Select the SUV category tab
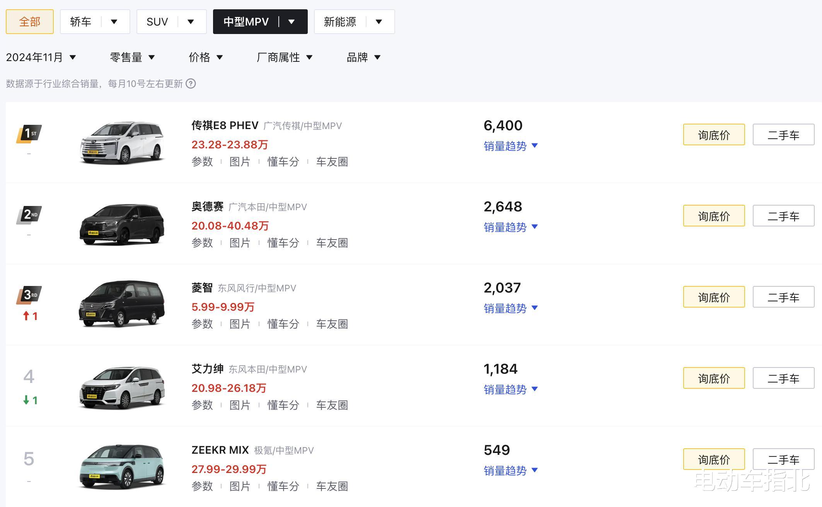This screenshot has height=507, width=822. (x=157, y=22)
